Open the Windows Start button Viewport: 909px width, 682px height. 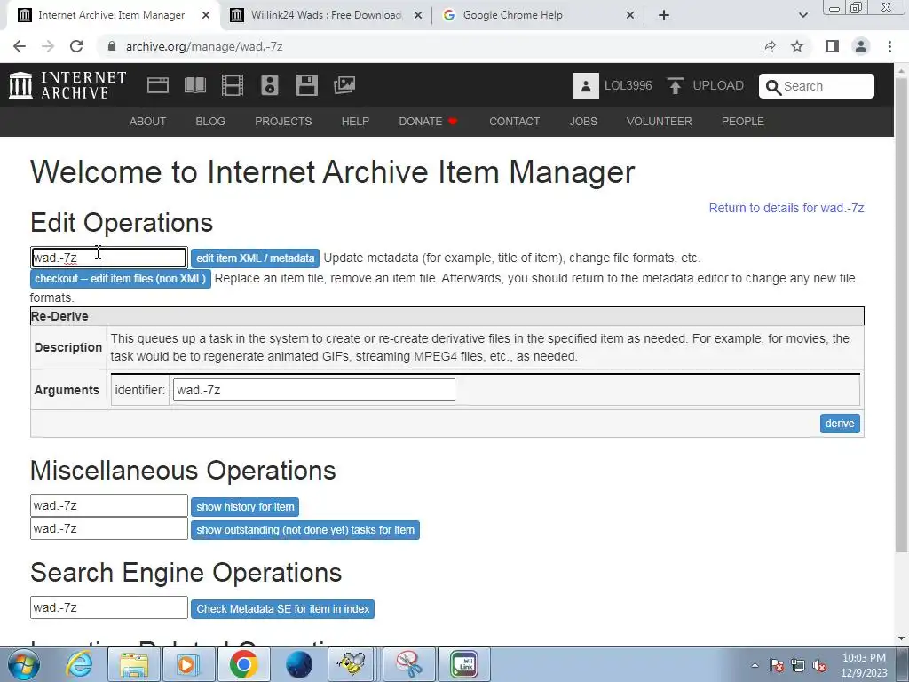(x=23, y=664)
